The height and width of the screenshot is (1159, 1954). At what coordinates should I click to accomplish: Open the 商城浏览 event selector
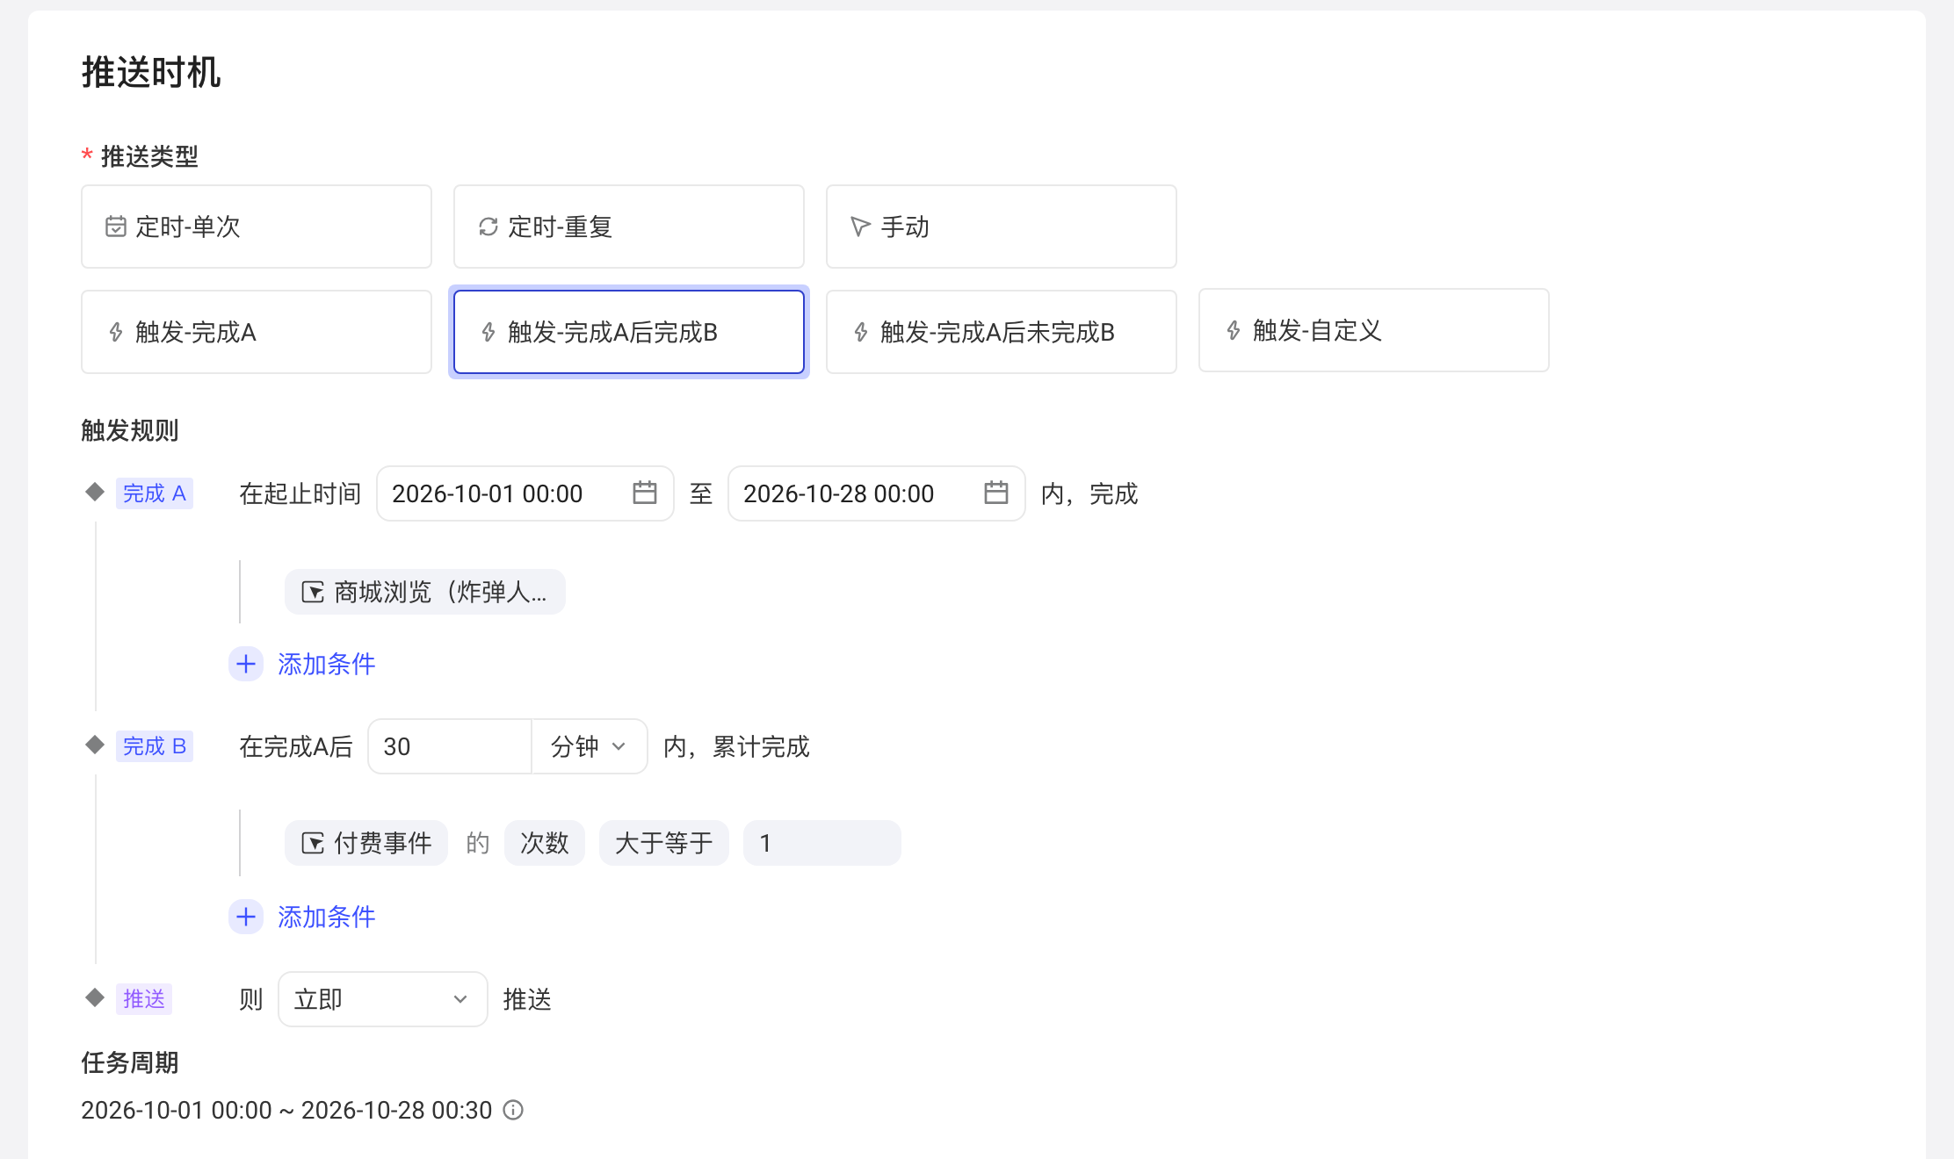pos(425,592)
